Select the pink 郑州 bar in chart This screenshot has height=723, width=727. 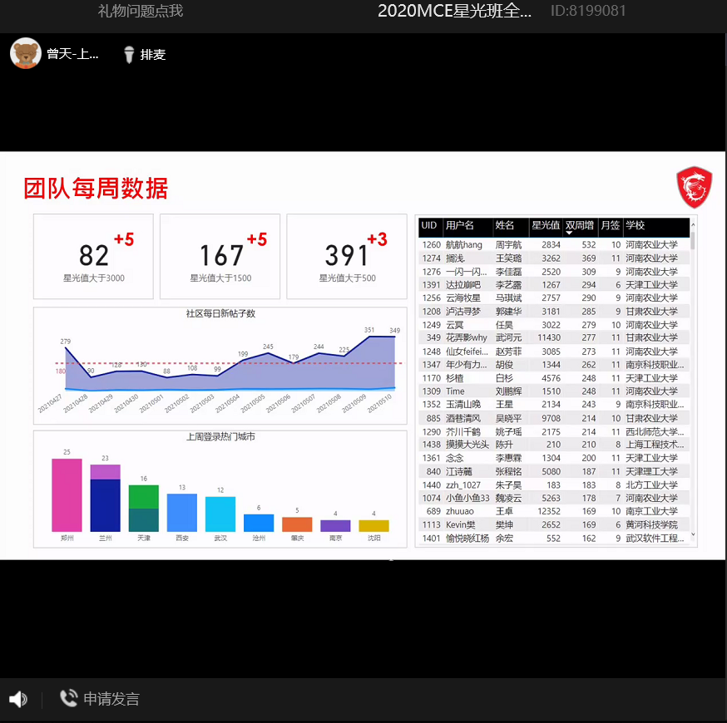coord(67,494)
